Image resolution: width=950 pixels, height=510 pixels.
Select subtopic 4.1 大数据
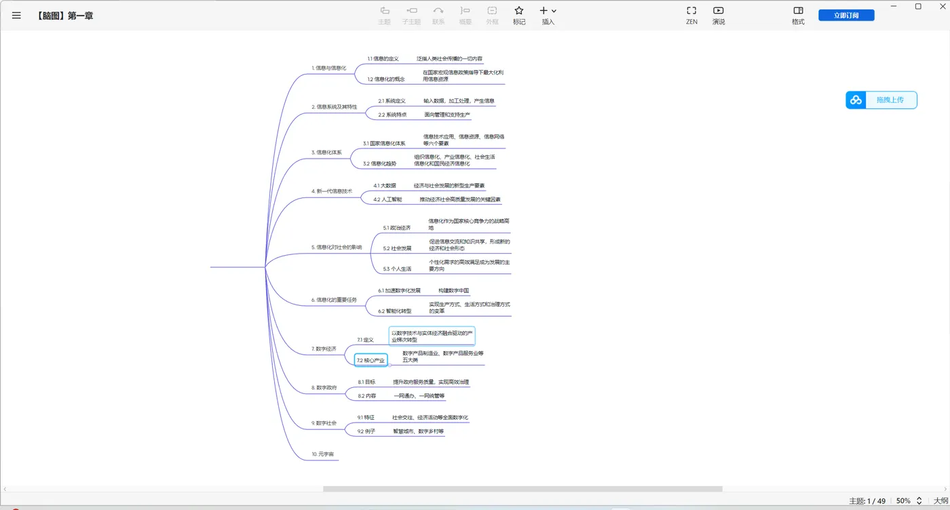pyautogui.click(x=385, y=185)
